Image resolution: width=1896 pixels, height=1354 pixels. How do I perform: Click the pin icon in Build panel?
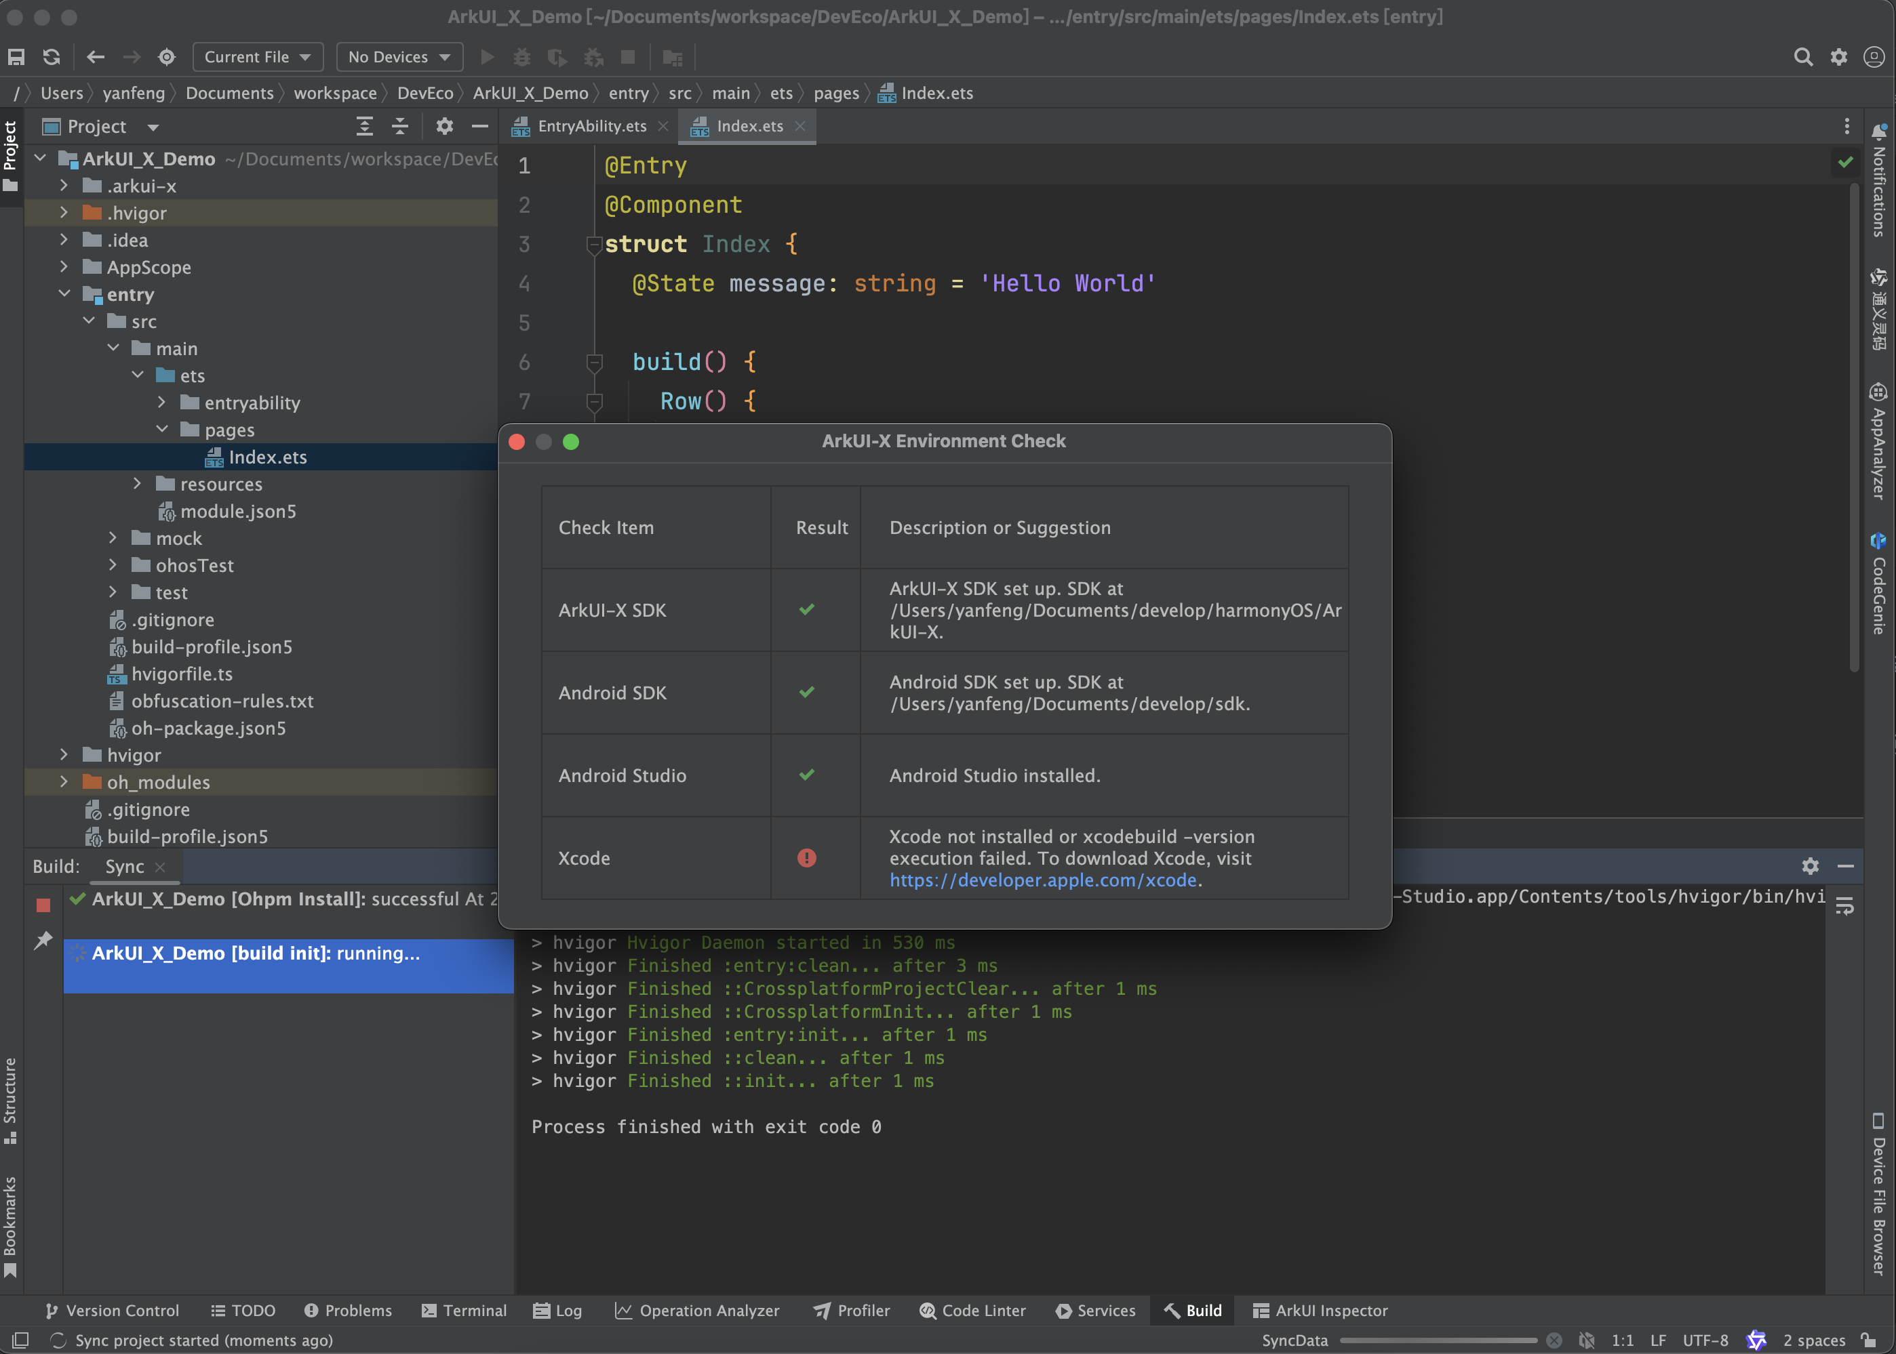pos(43,941)
